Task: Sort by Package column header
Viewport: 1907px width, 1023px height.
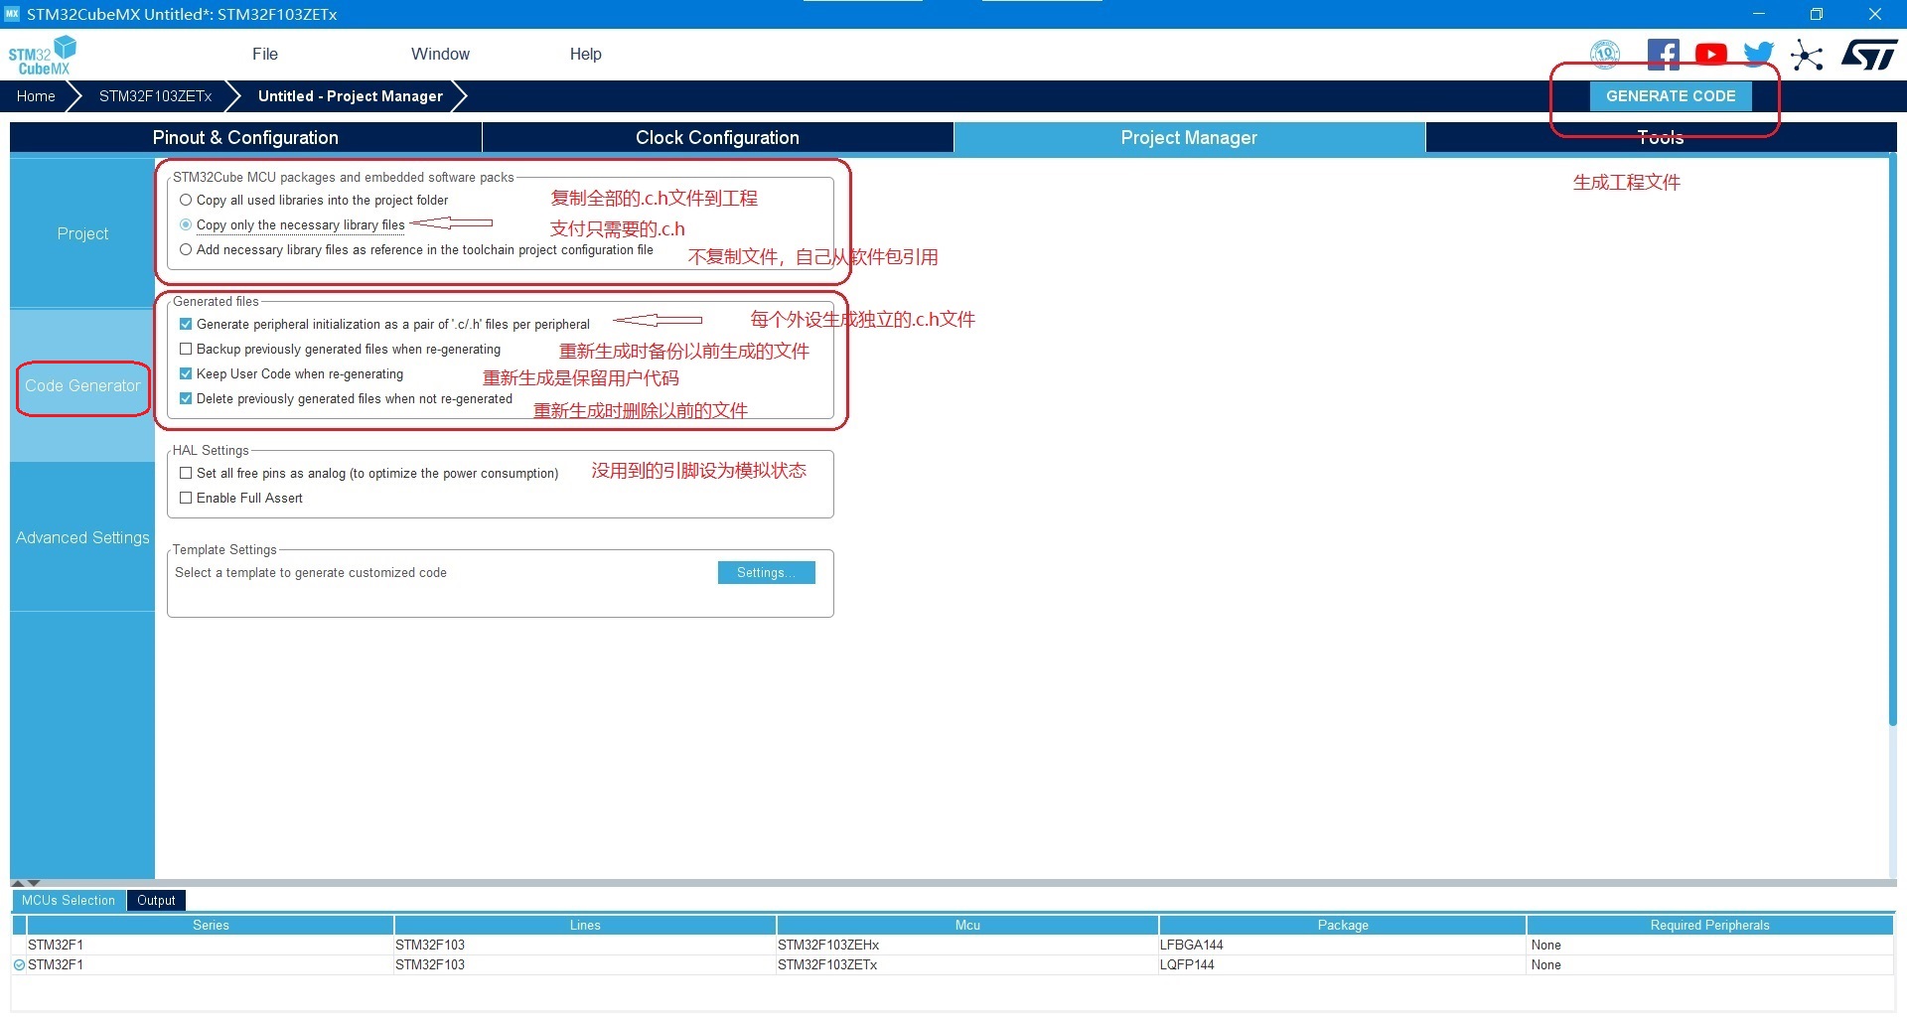Action: pos(1343,925)
